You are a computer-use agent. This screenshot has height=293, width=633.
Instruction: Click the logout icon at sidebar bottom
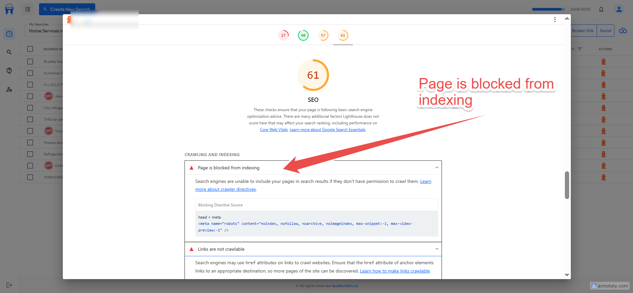click(x=9, y=285)
